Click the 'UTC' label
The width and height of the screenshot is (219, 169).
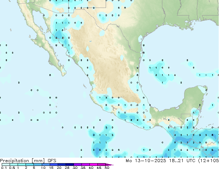tap(191, 161)
